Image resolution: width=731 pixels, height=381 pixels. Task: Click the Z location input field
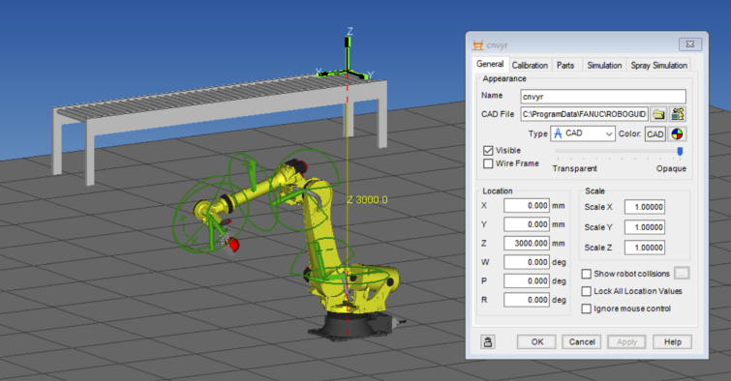click(527, 243)
